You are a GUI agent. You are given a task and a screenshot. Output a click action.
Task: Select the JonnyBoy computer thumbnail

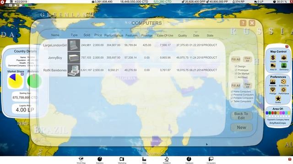(x=74, y=58)
